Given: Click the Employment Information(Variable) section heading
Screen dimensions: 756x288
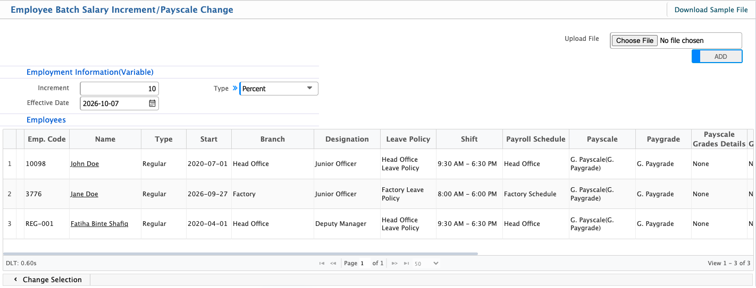Looking at the screenshot, I should pos(90,72).
